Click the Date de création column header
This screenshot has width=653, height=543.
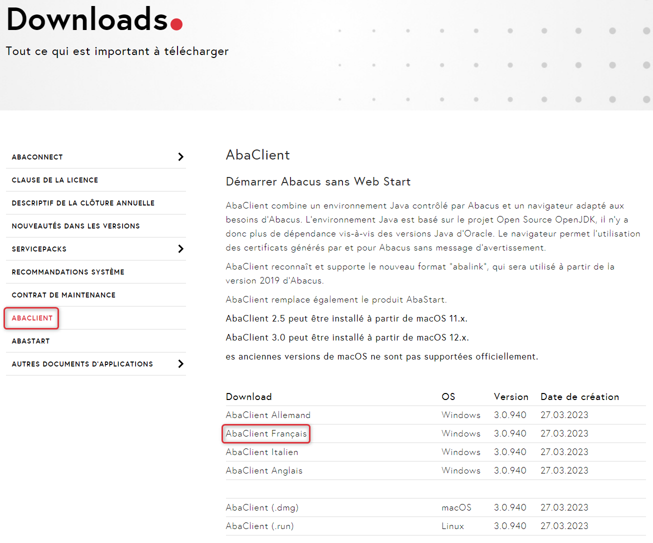click(x=580, y=396)
